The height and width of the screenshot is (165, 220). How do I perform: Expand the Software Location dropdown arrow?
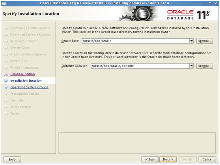[191, 66]
